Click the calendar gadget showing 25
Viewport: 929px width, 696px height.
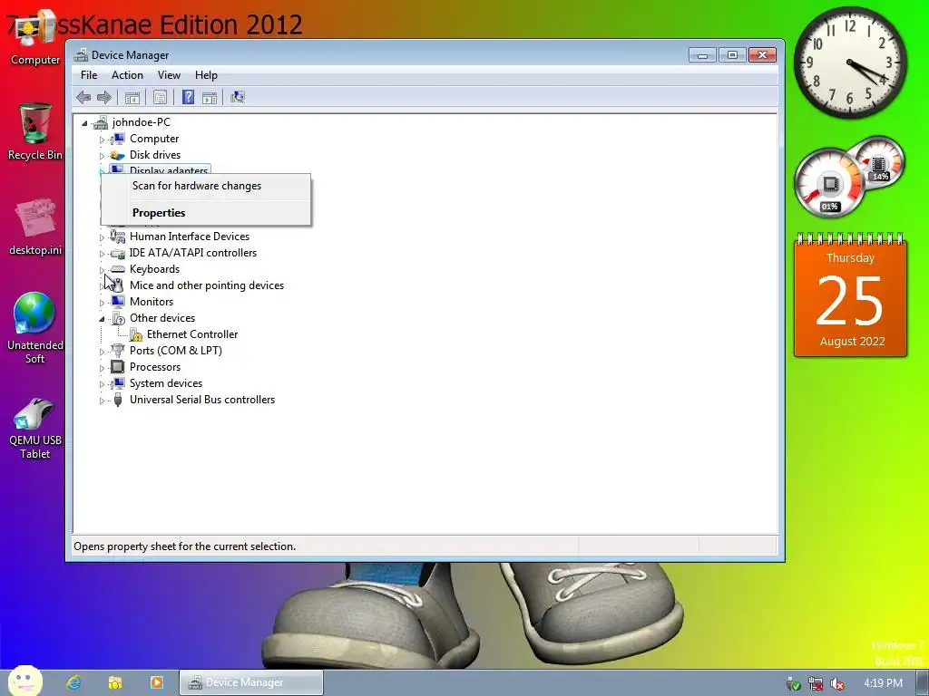tap(850, 295)
